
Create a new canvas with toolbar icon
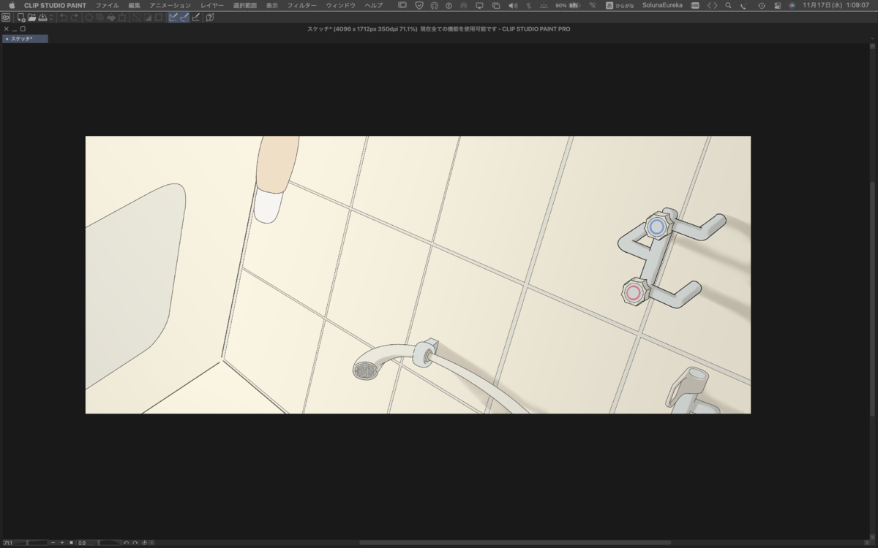coord(21,18)
